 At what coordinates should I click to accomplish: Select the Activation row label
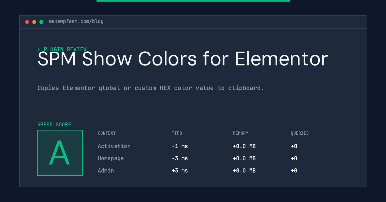click(x=114, y=146)
